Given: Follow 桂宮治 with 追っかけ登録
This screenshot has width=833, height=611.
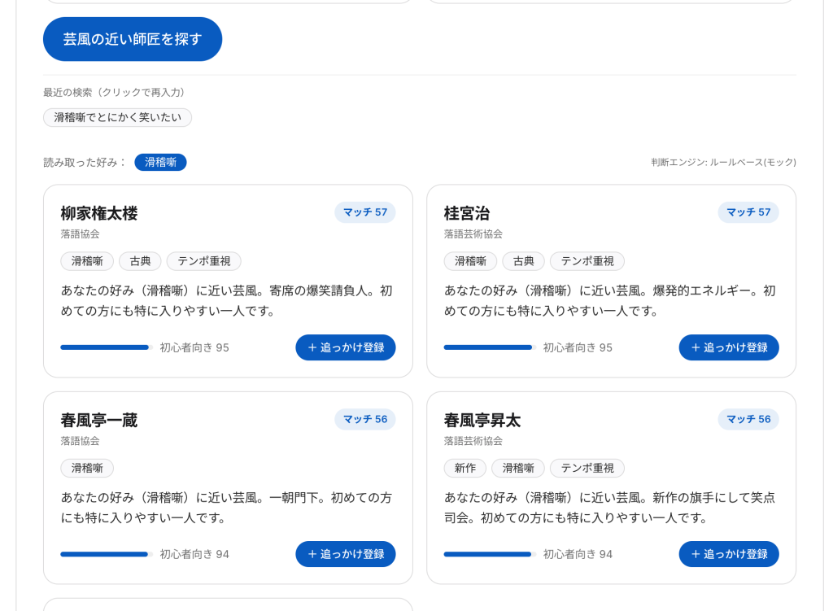Looking at the screenshot, I should (x=729, y=347).
